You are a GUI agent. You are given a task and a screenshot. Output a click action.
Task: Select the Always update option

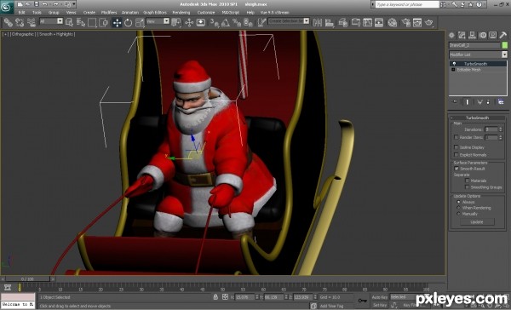[458, 202]
